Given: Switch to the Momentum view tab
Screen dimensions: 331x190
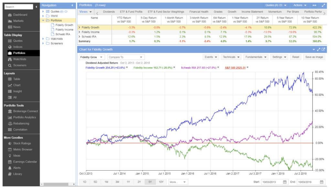Looking at the screenshot, I should [275, 12].
